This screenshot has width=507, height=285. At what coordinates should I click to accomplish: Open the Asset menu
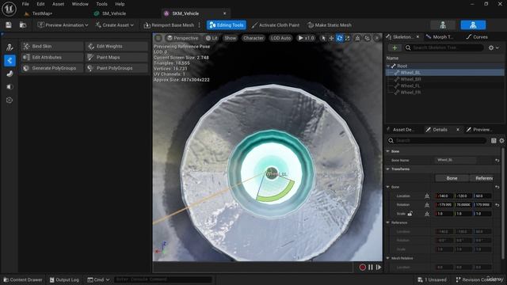coord(58,4)
